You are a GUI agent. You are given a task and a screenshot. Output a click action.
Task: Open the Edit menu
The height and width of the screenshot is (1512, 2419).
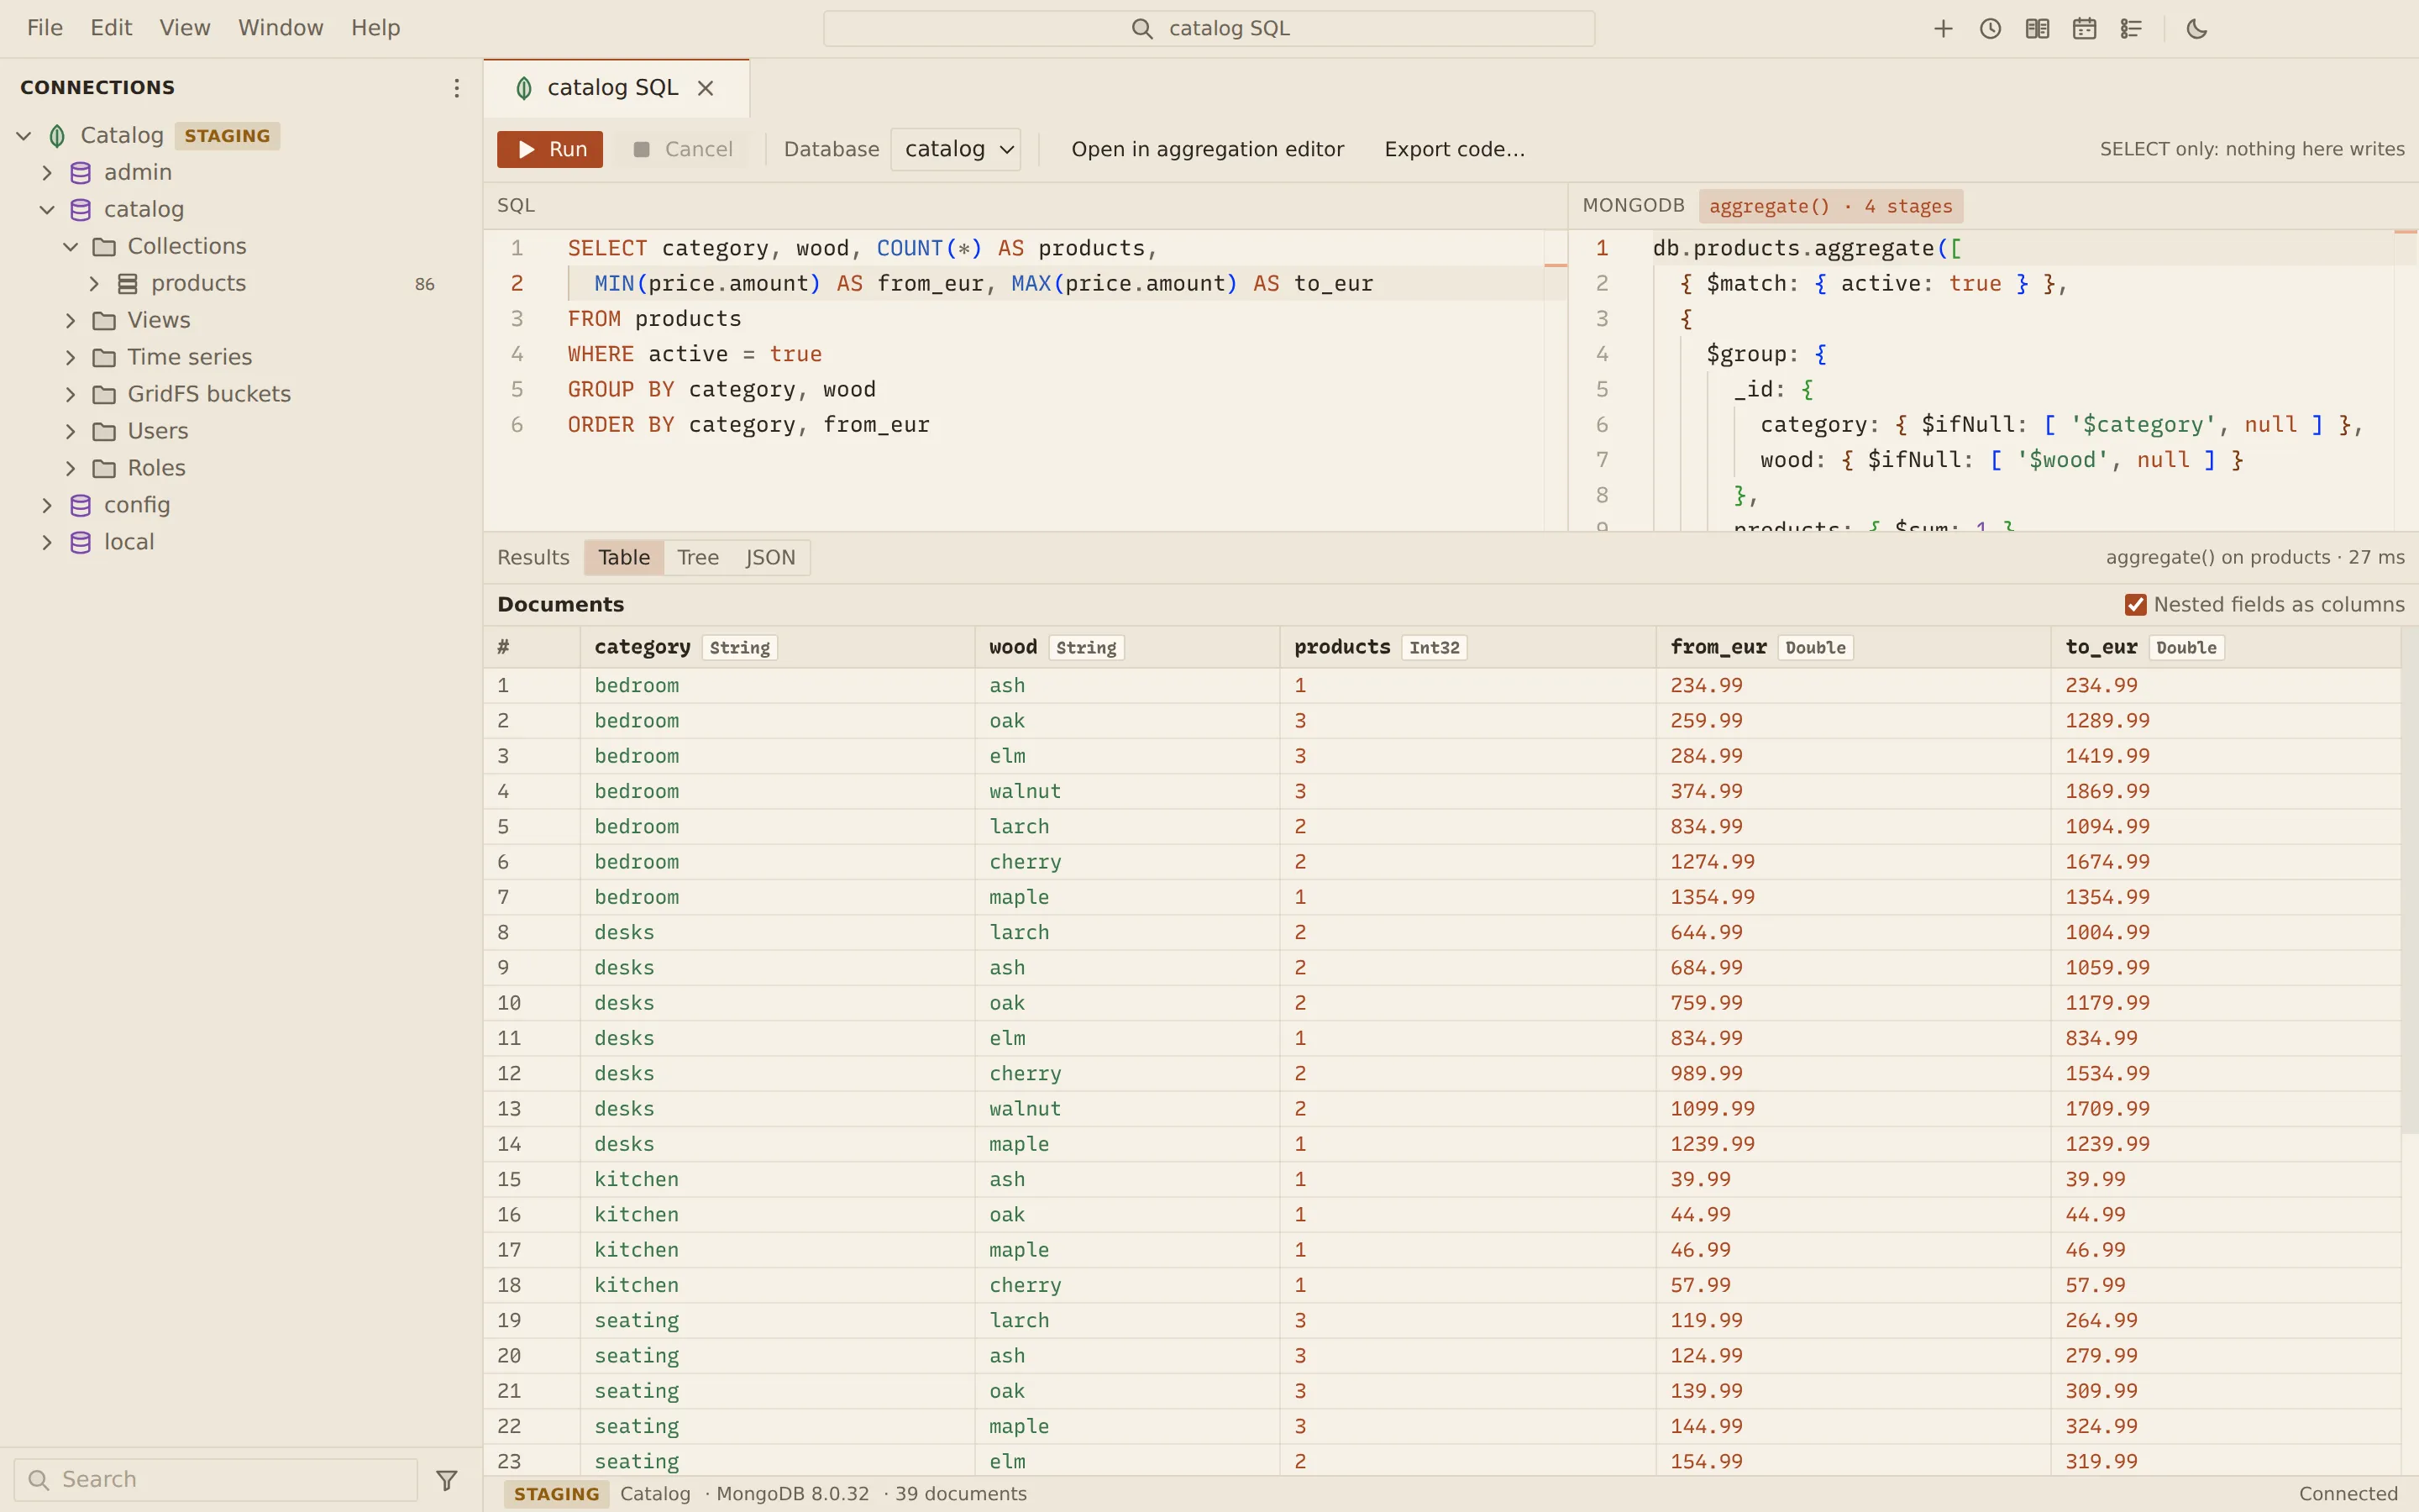pos(111,28)
